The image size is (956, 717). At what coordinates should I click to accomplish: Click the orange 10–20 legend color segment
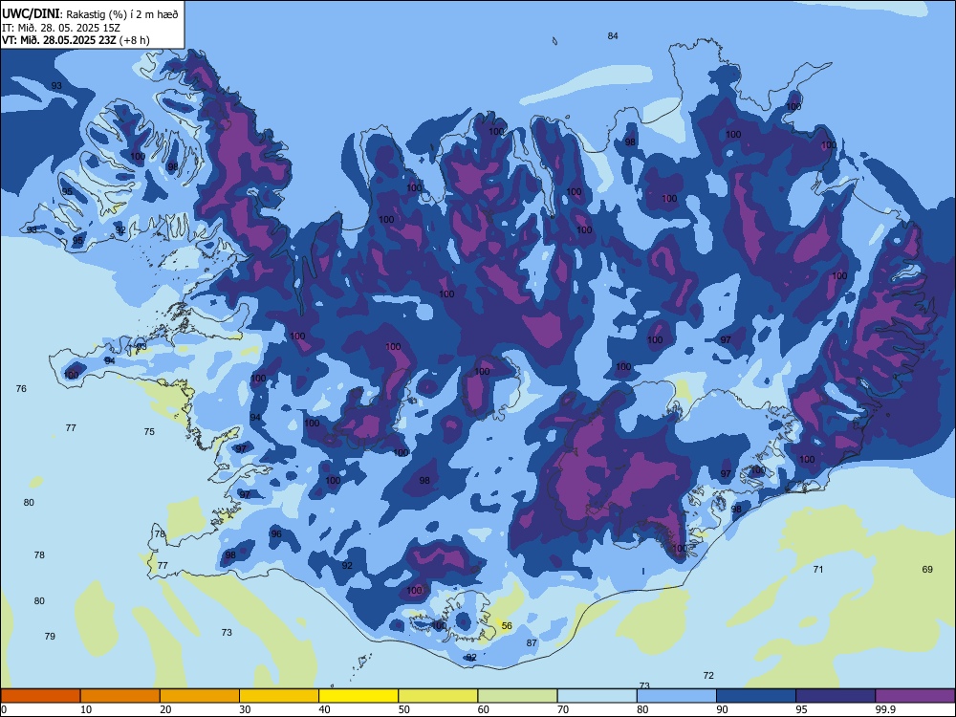[x=120, y=696]
